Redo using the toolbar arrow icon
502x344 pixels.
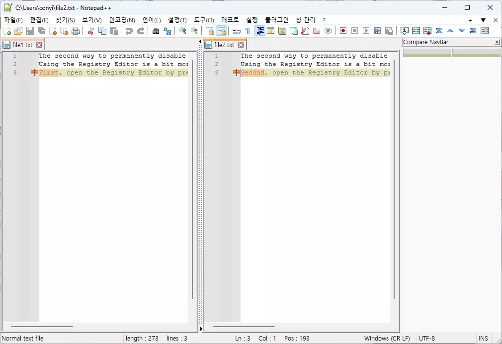141,31
